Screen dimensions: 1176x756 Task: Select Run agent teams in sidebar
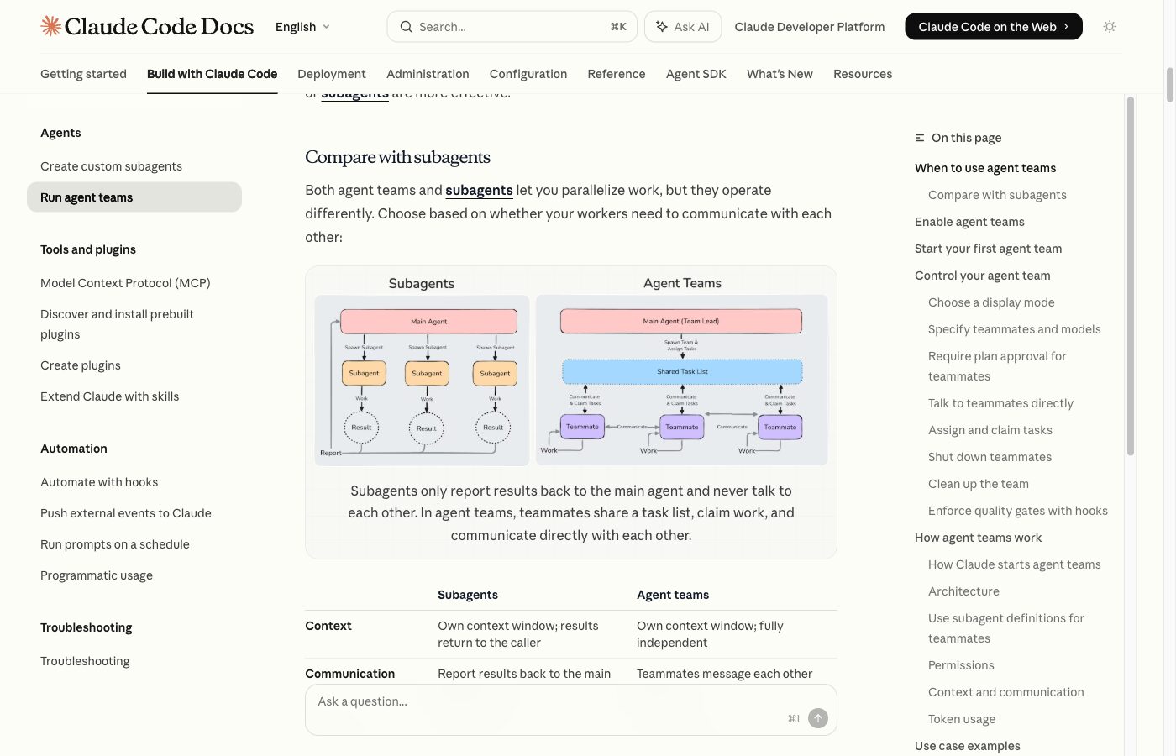pyautogui.click(x=134, y=197)
